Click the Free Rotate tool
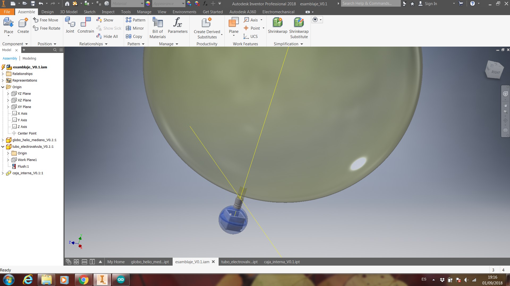Screen dimensions: 510x286 click(x=47, y=28)
